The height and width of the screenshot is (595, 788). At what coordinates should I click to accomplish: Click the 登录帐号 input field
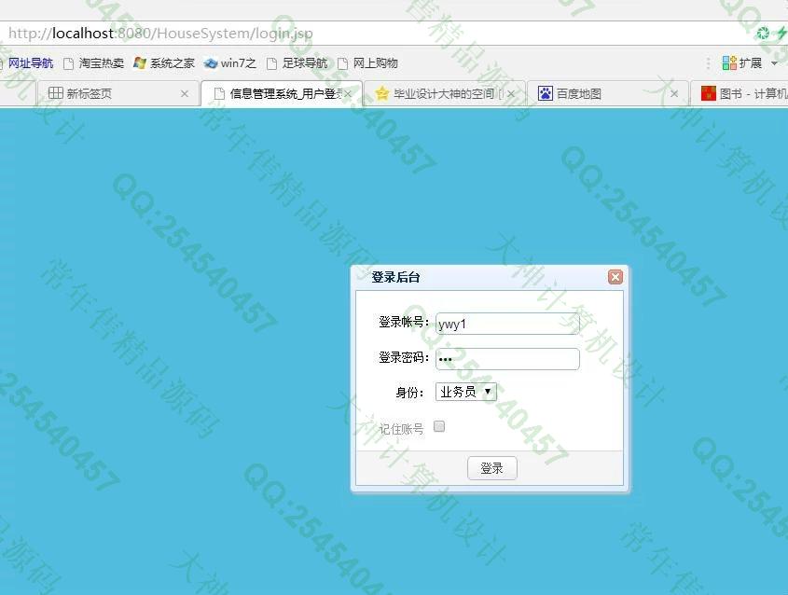[x=507, y=324]
